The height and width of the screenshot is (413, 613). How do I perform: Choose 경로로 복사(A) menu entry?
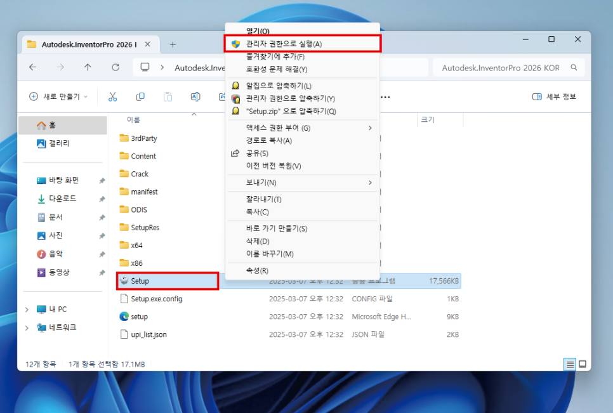click(x=303, y=141)
